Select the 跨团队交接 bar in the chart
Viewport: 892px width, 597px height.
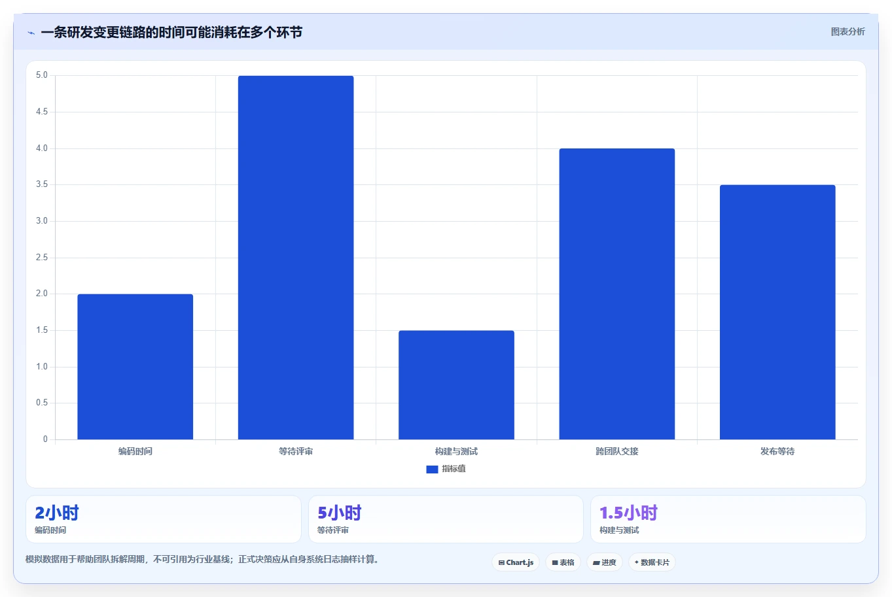pyautogui.click(x=617, y=294)
